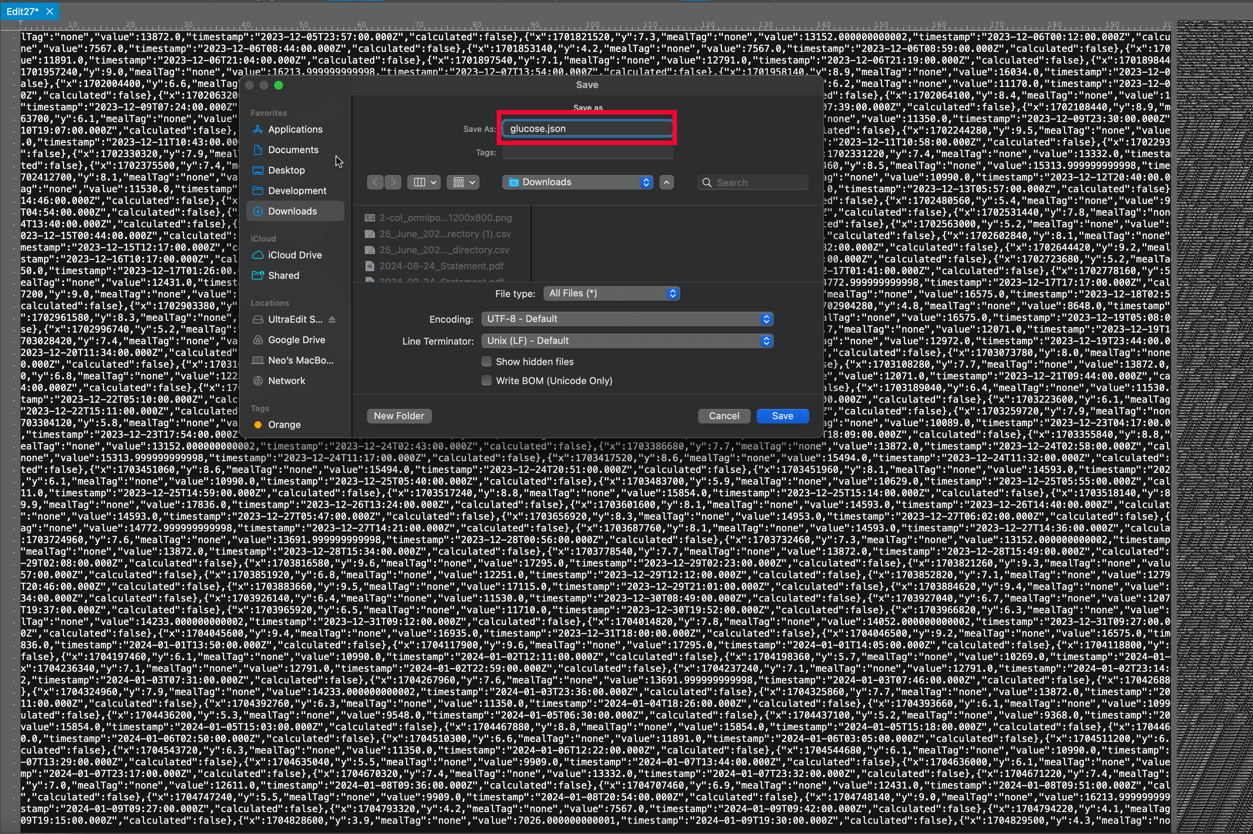The image size is (1253, 834).
Task: Click the Search field
Action: (758, 182)
